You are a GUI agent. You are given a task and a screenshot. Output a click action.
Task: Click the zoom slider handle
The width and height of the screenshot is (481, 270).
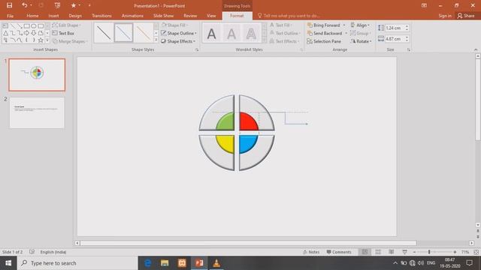pyautogui.click(x=429, y=252)
